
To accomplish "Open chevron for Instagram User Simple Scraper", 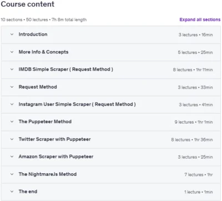I will 12,104.
